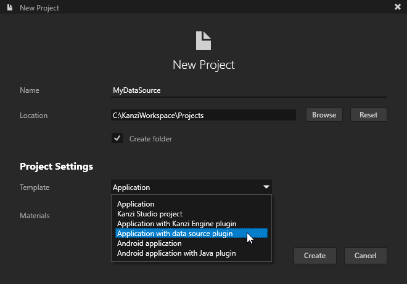407x284 pixels.
Task: Click the Name field containing MyDataSource
Action: pos(249,90)
